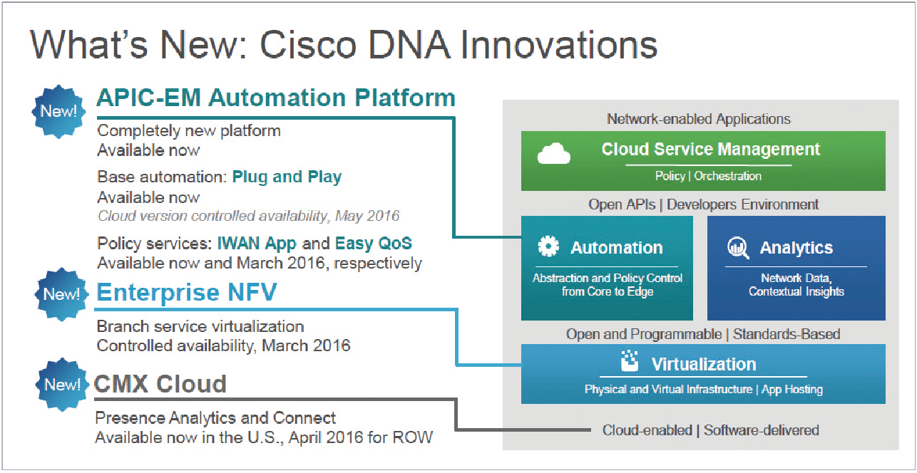Image resolution: width=917 pixels, height=473 pixels.
Task: Click Open APIs | Developers Environment label
Action: [x=704, y=204]
